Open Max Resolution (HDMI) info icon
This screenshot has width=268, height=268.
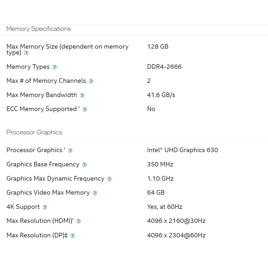tap(78, 221)
